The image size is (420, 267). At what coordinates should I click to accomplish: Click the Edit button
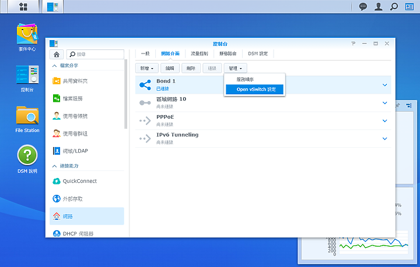coord(170,69)
